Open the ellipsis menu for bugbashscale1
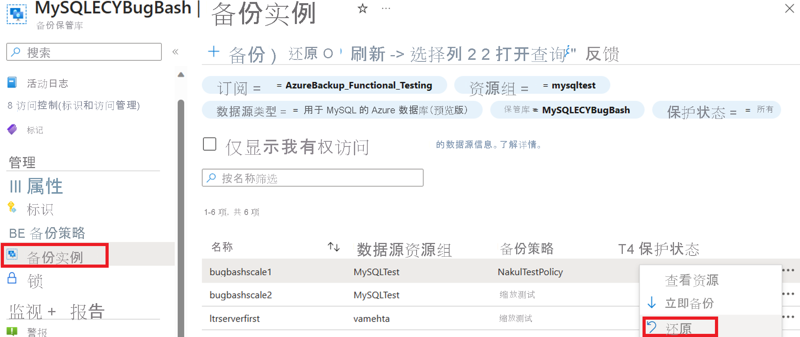 [789, 270]
